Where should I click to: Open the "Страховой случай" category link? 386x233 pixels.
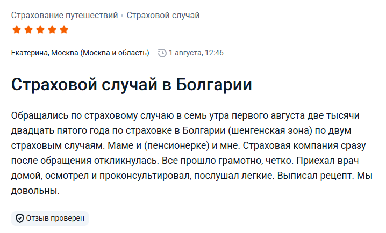point(163,15)
